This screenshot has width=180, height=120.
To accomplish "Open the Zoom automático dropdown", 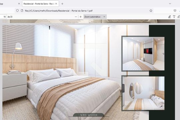I will [95, 17].
